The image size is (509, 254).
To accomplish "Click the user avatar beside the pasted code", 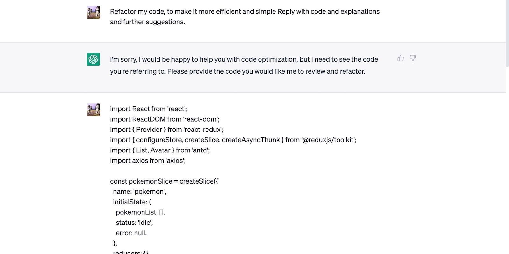I will (x=93, y=110).
